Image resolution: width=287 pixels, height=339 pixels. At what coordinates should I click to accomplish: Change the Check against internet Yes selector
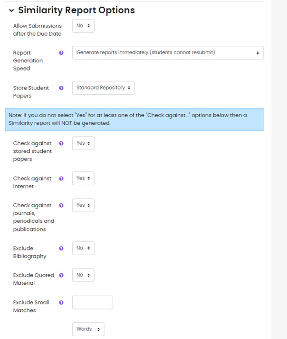(83, 179)
